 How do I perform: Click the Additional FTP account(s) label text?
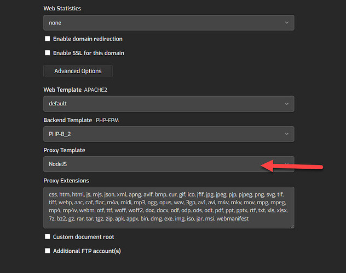pos(86,251)
